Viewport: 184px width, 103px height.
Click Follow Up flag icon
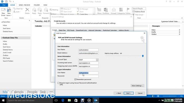[128, 11]
